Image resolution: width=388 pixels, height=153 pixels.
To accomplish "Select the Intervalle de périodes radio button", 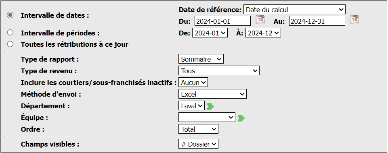I will point(10,33).
